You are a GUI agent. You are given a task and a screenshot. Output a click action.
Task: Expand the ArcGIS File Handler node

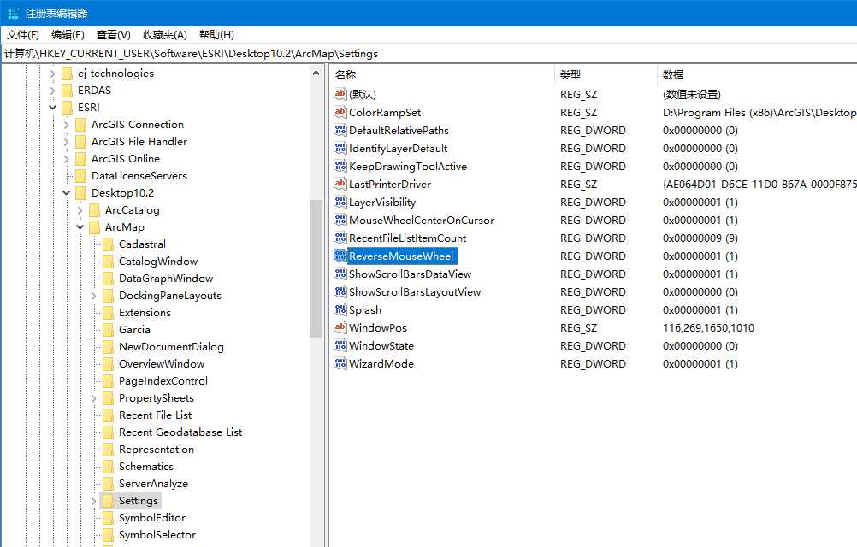pos(66,141)
